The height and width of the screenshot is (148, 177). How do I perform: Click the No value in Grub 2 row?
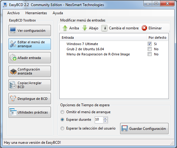156,49
